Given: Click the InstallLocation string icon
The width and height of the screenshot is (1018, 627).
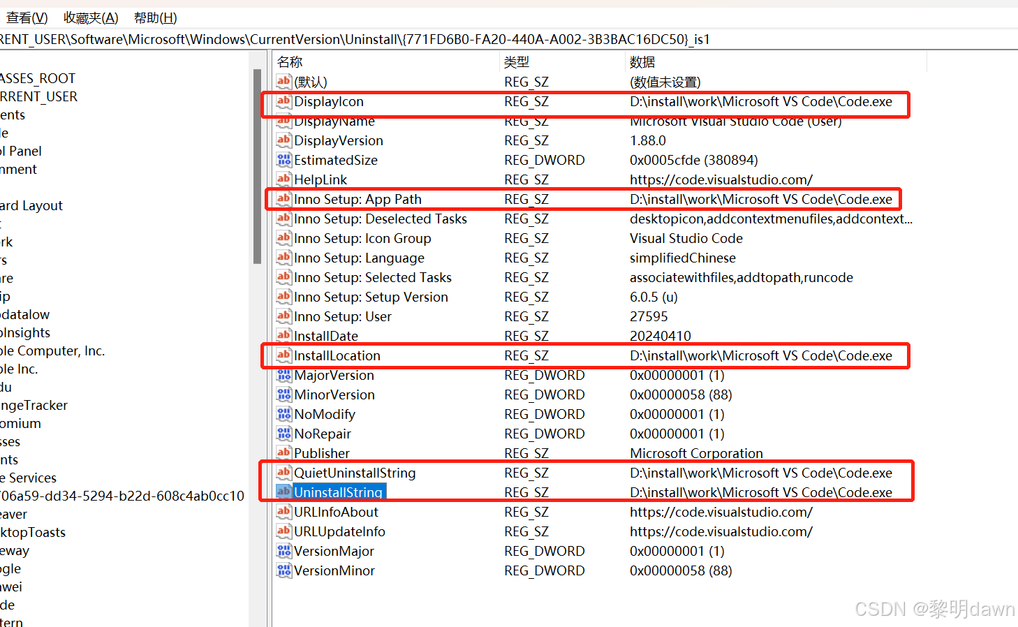Looking at the screenshot, I should (x=283, y=355).
